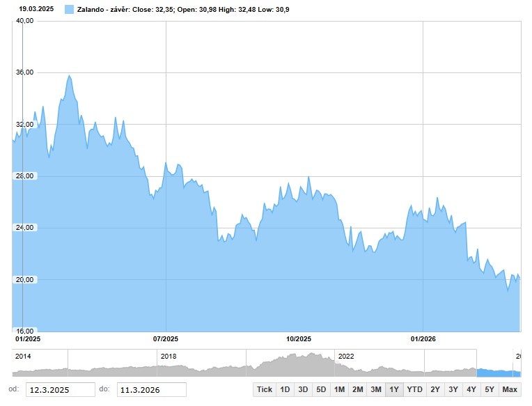532x406 pixels.
Task: Set chart range to 1M
Action: (x=339, y=389)
